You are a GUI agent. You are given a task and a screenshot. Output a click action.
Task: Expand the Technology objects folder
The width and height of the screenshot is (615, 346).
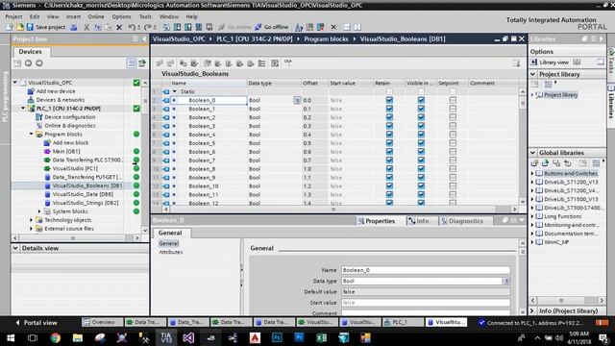pyautogui.click(x=32, y=220)
